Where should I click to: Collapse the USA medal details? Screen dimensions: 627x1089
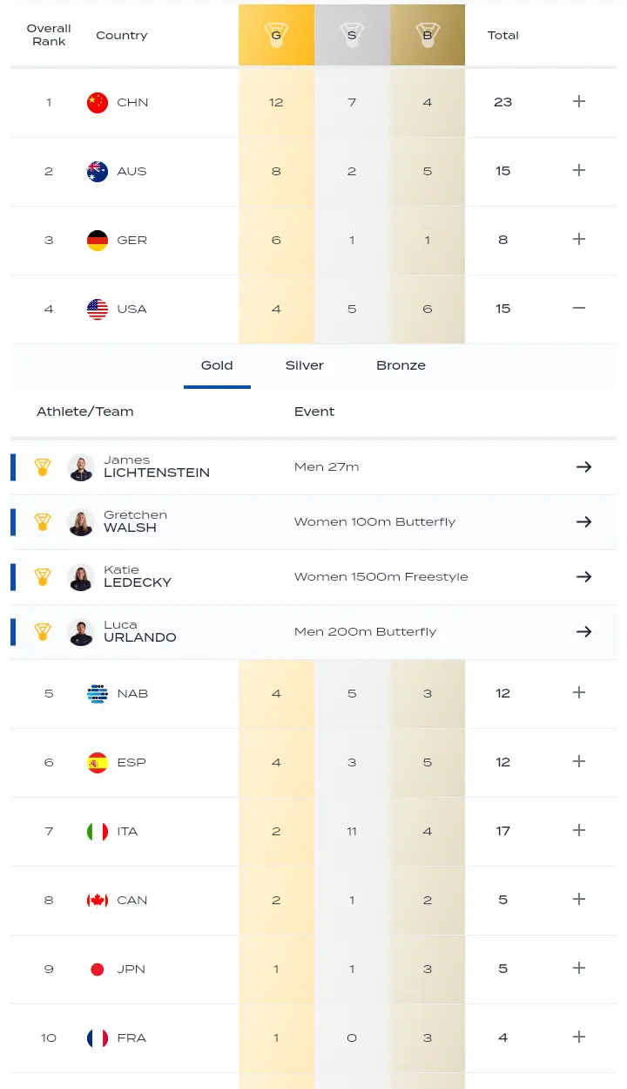579,309
